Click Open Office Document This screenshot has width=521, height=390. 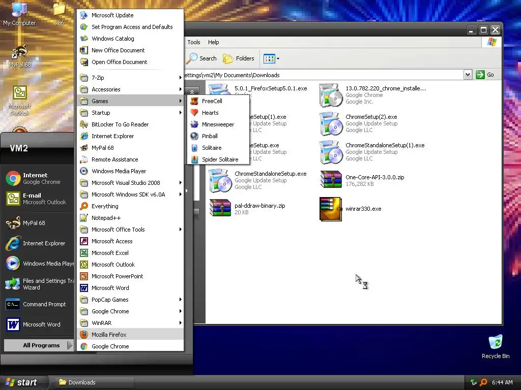coord(130,62)
